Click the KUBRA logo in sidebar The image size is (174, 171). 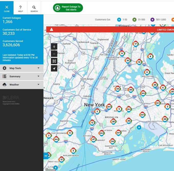[x=11, y=98]
